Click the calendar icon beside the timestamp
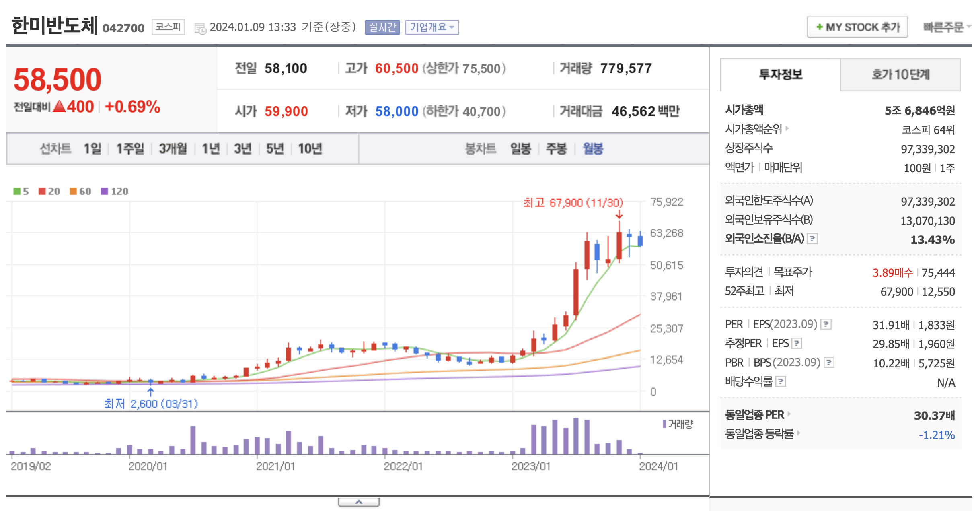974x511 pixels. (x=200, y=28)
